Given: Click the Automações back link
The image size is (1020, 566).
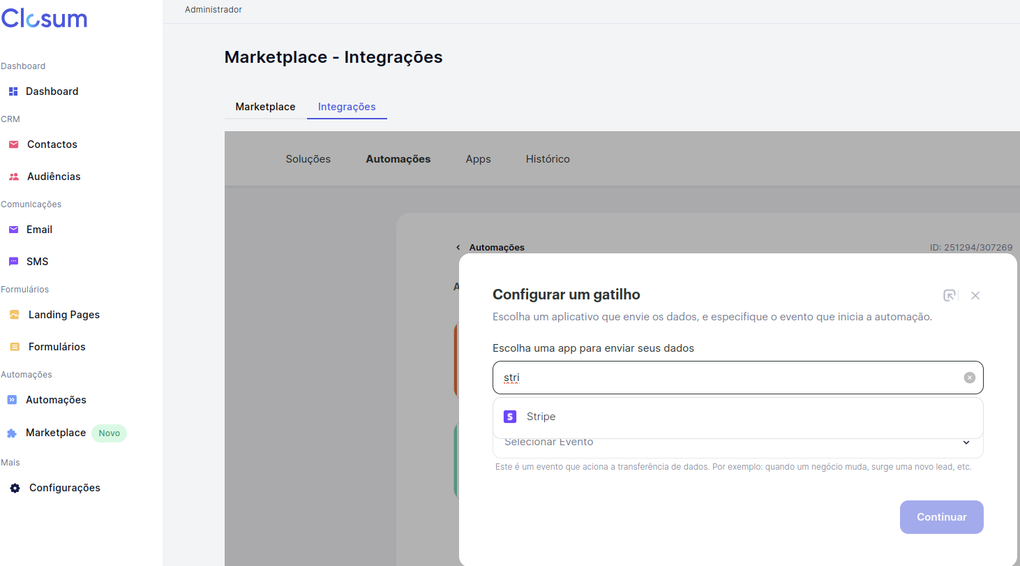Looking at the screenshot, I should tap(497, 247).
